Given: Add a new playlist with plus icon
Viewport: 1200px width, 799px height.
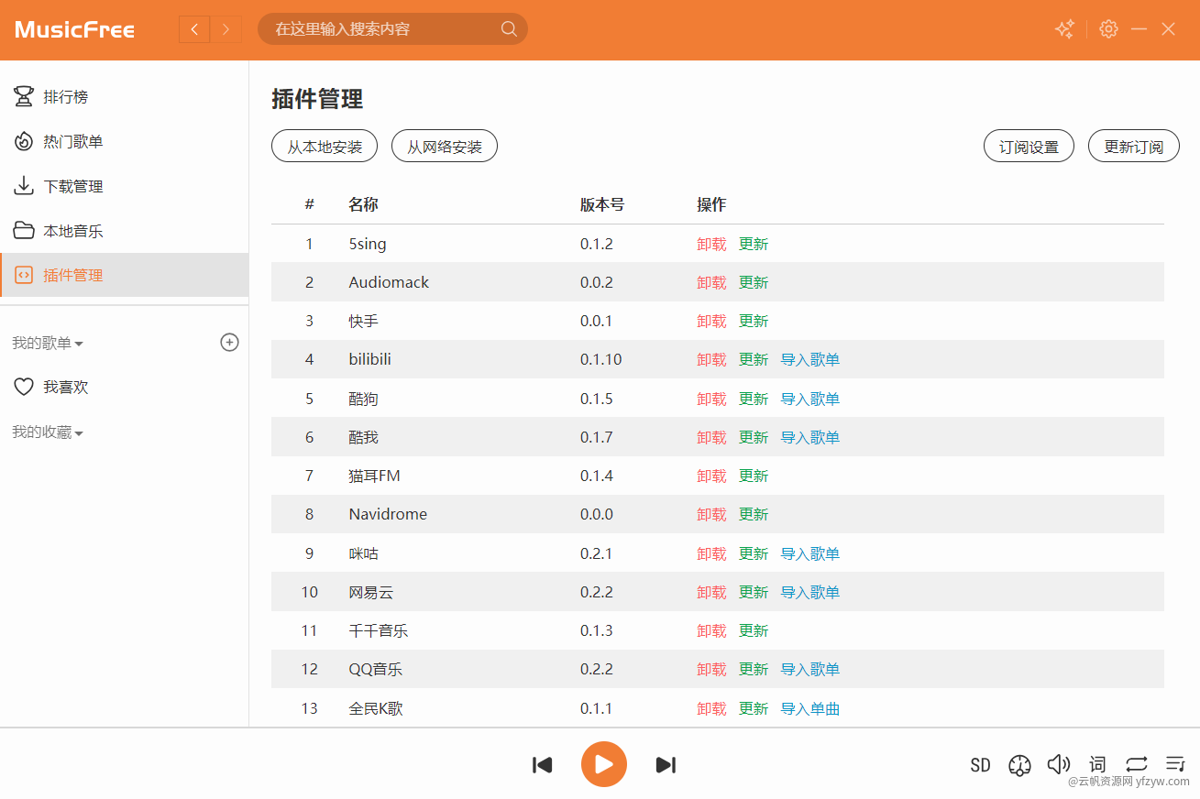Looking at the screenshot, I should click(x=230, y=342).
